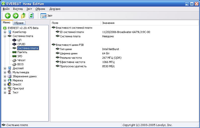Collapse the Системна плата tree node
This screenshot has width=200, height=128.
(x=5, y=36)
